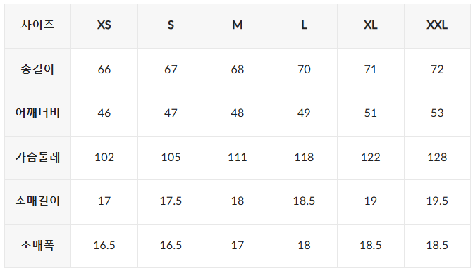Click the 총길이 value 66 for XS
This screenshot has height=271, width=473.
coord(104,70)
